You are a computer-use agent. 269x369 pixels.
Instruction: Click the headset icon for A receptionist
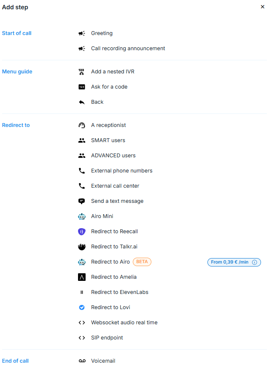click(x=82, y=125)
